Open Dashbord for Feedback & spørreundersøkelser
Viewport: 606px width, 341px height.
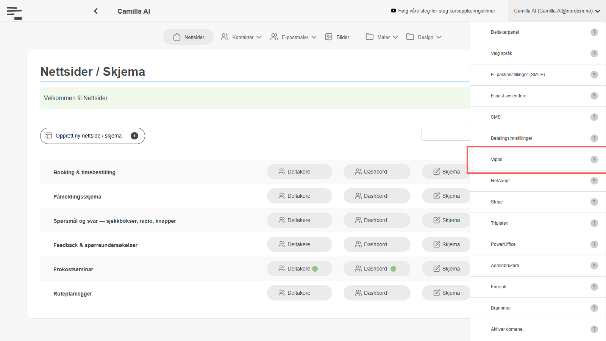point(377,244)
